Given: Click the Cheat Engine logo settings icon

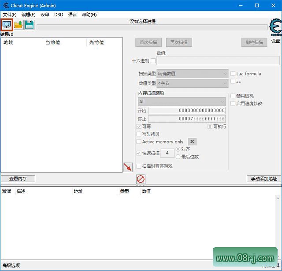Looking at the screenshot, I should click(275, 27).
